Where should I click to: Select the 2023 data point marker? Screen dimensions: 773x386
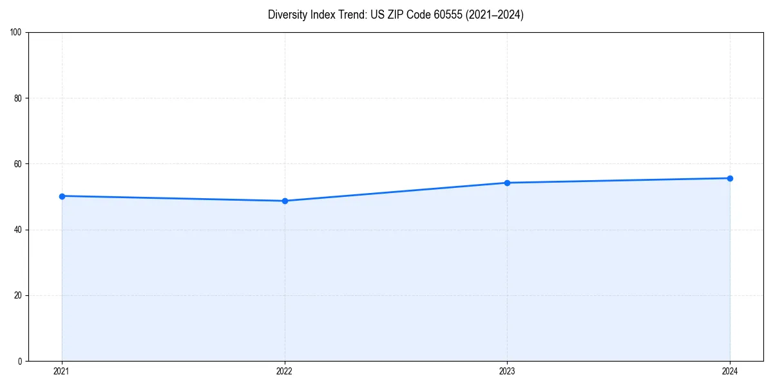pos(508,183)
